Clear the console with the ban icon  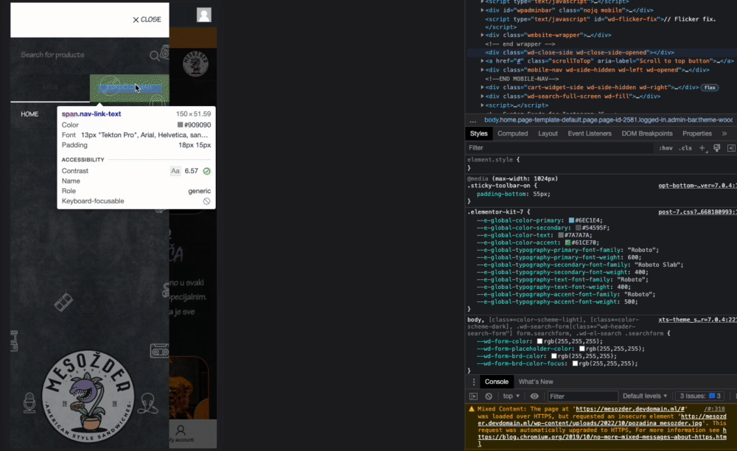click(489, 396)
